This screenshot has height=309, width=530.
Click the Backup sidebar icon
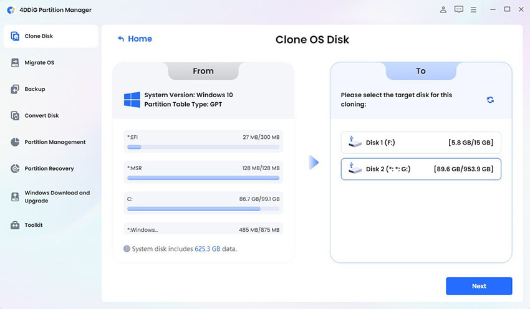pyautogui.click(x=15, y=89)
